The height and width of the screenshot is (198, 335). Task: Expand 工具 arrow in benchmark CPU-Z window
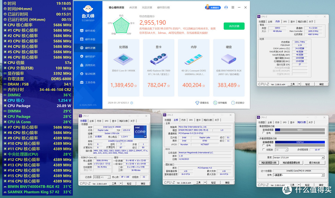point(299,185)
